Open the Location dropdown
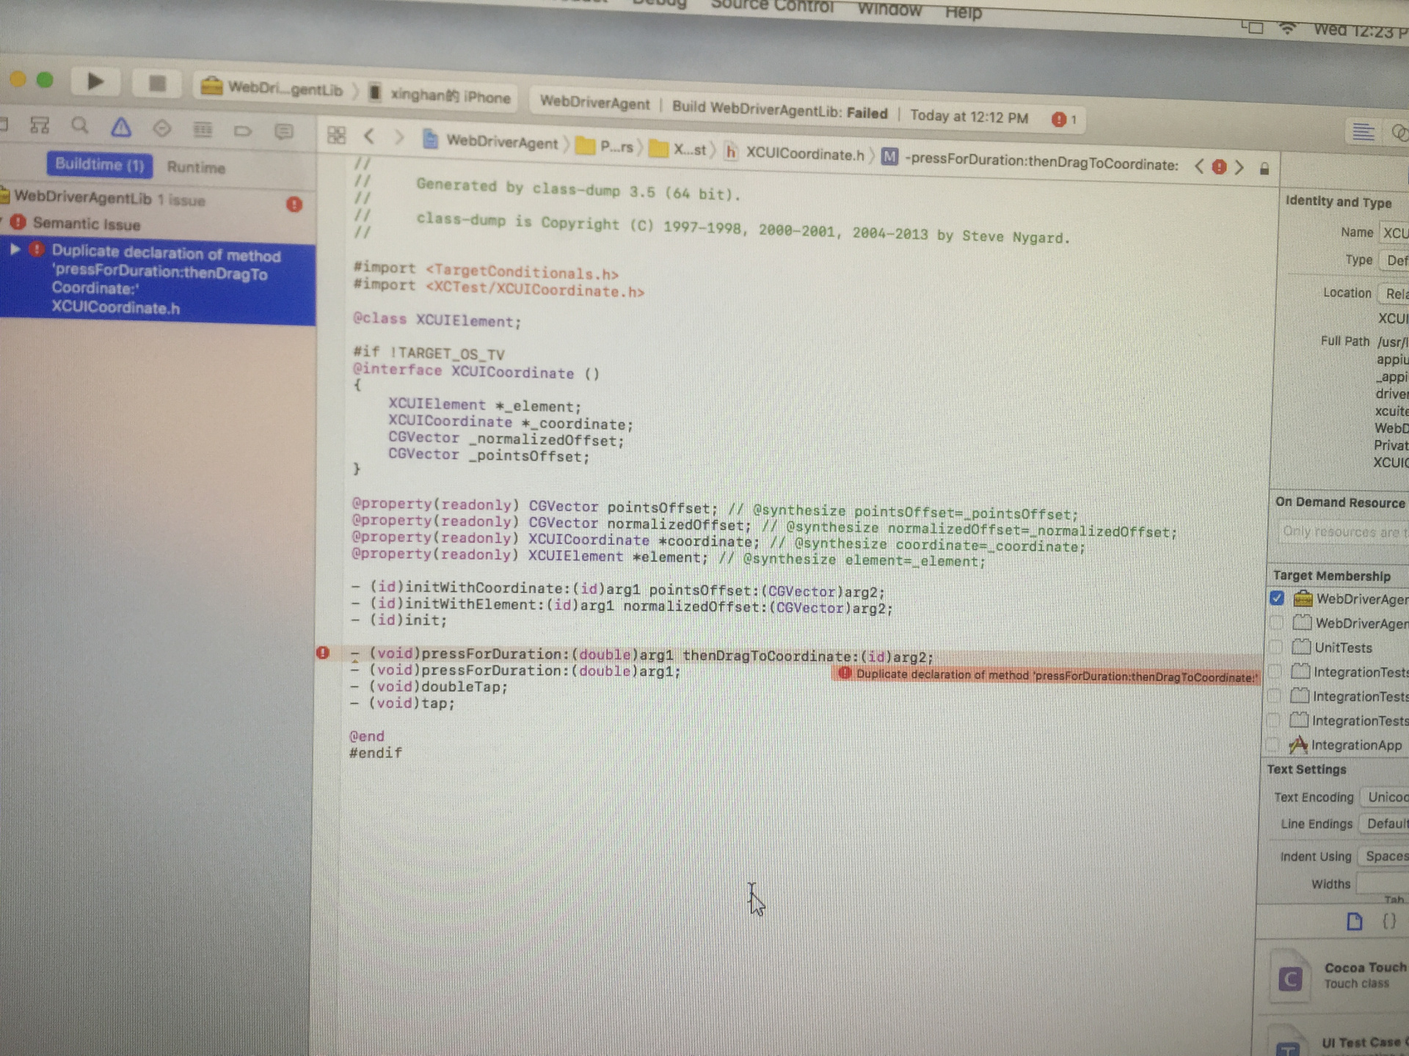Screen dimensions: 1409x1056 pos(1394,293)
